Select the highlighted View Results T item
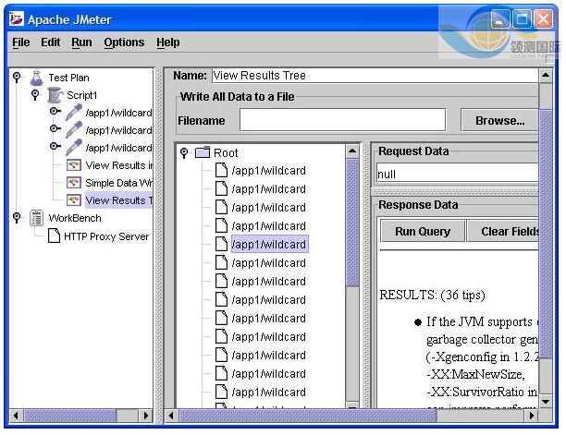 pyautogui.click(x=118, y=200)
